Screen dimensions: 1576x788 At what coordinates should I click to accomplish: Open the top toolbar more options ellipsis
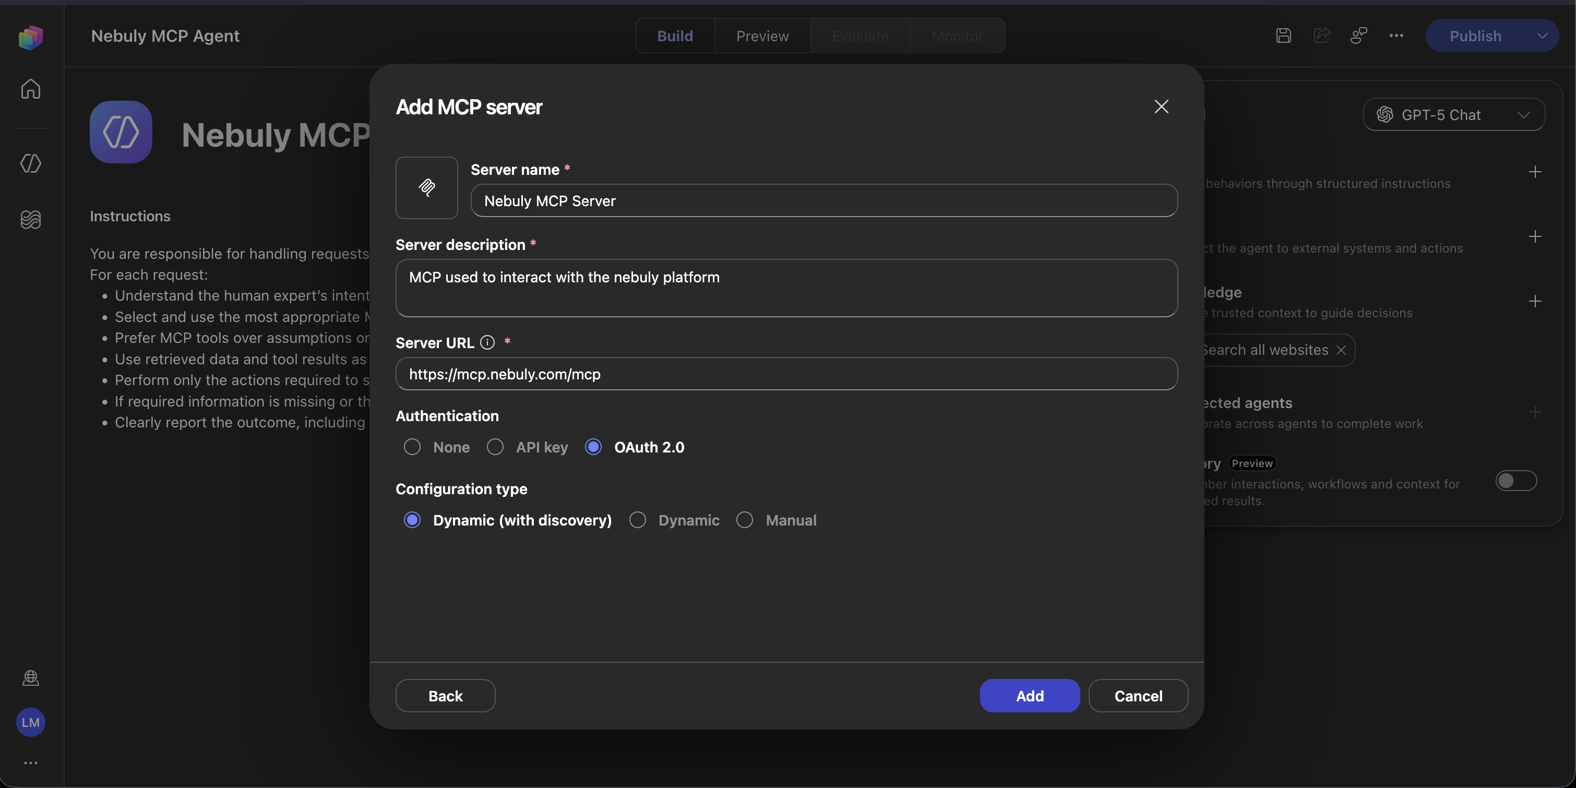(x=1396, y=35)
